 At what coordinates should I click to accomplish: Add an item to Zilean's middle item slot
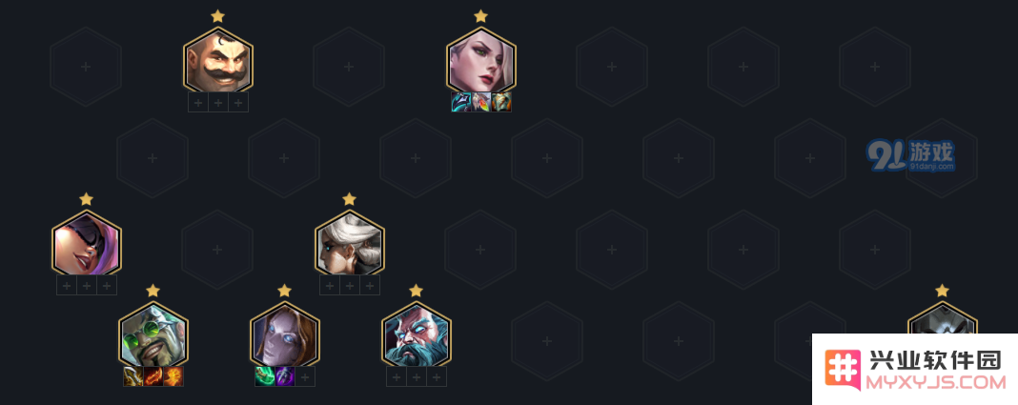[x=417, y=376]
